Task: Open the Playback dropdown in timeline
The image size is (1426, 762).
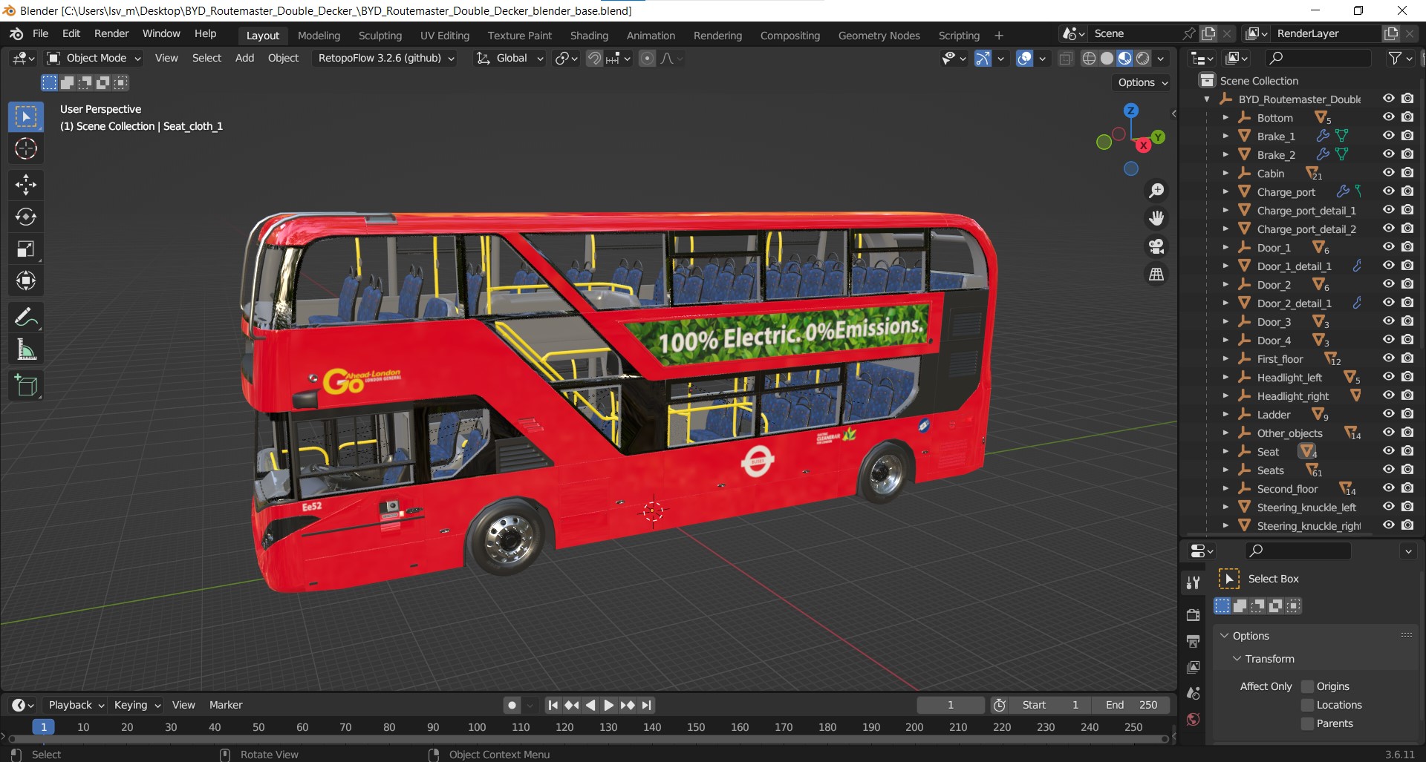Action: (x=76, y=705)
